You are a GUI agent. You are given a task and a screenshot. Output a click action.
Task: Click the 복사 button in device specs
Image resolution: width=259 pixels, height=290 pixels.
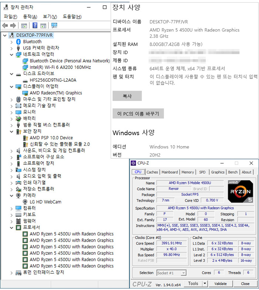coord(127,96)
